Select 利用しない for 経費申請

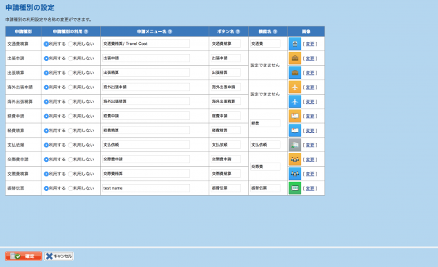70,116
